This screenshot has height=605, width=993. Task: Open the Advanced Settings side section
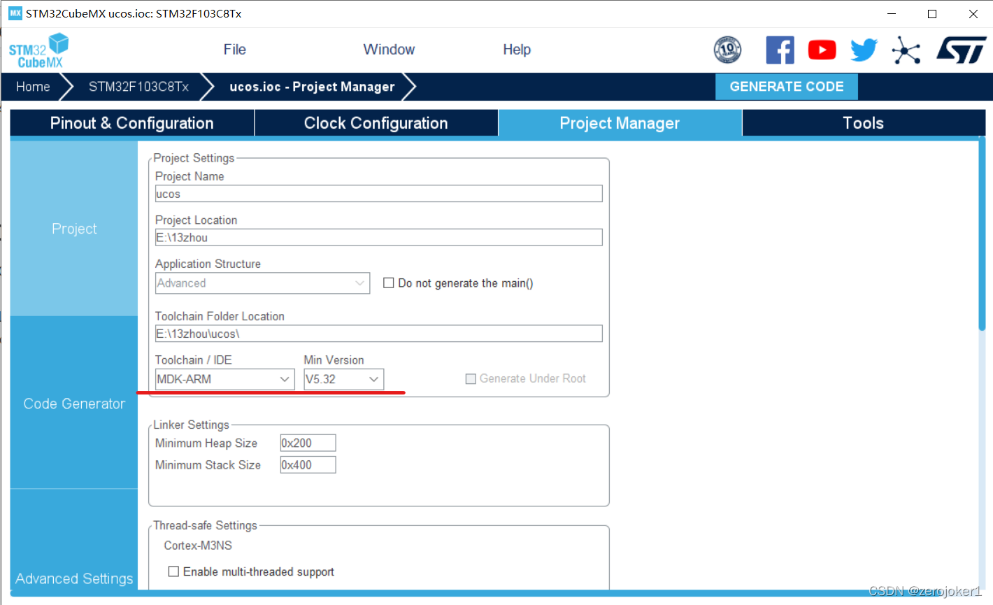click(74, 540)
